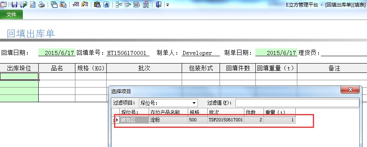
Task: Click the exit door icon
Action: point(158,4)
